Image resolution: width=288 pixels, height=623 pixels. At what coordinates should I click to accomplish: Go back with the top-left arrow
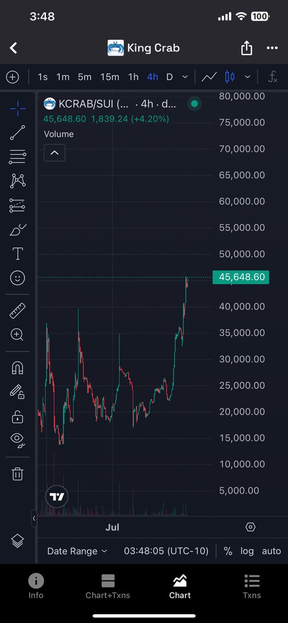click(13, 48)
